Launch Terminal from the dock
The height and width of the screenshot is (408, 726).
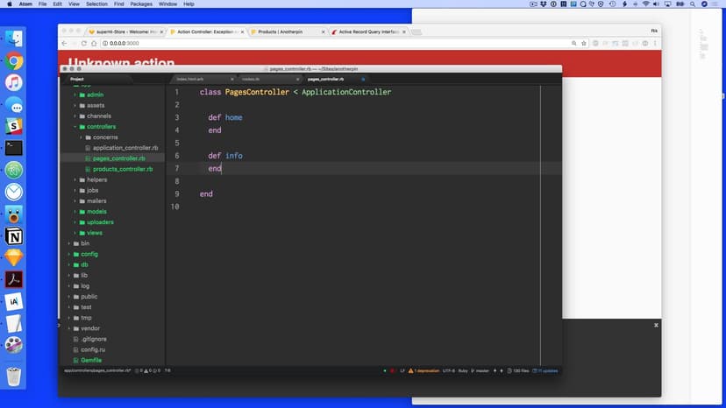click(x=14, y=148)
